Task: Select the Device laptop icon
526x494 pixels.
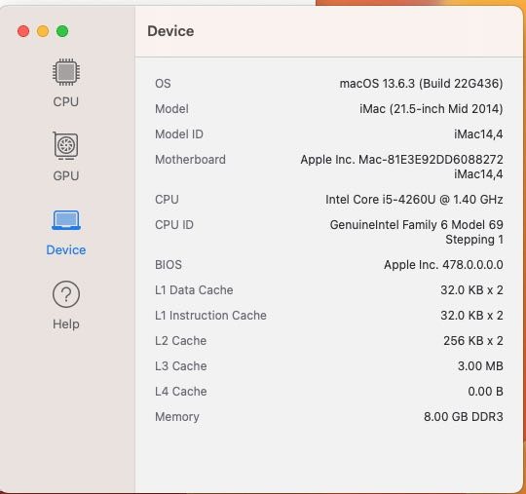Action: click(x=66, y=220)
